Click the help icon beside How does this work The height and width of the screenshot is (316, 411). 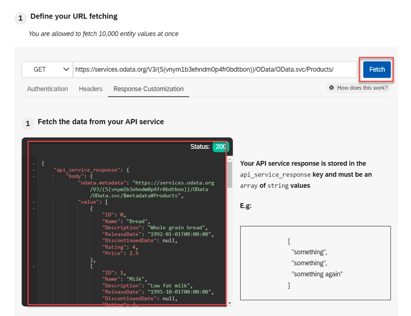click(x=331, y=88)
